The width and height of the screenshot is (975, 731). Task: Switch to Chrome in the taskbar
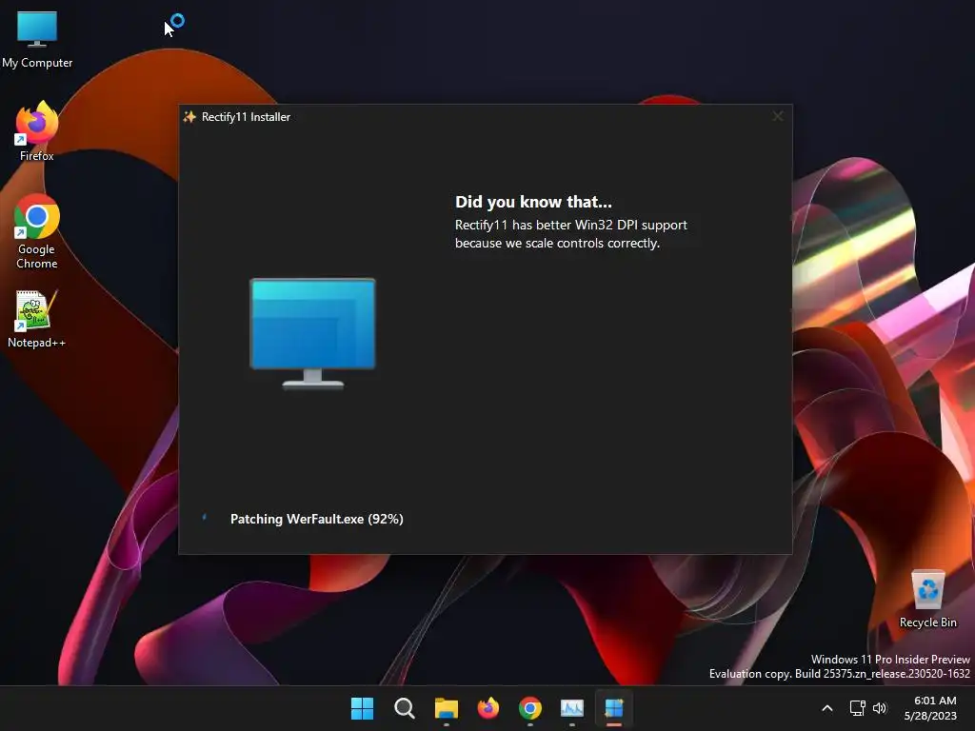529,708
